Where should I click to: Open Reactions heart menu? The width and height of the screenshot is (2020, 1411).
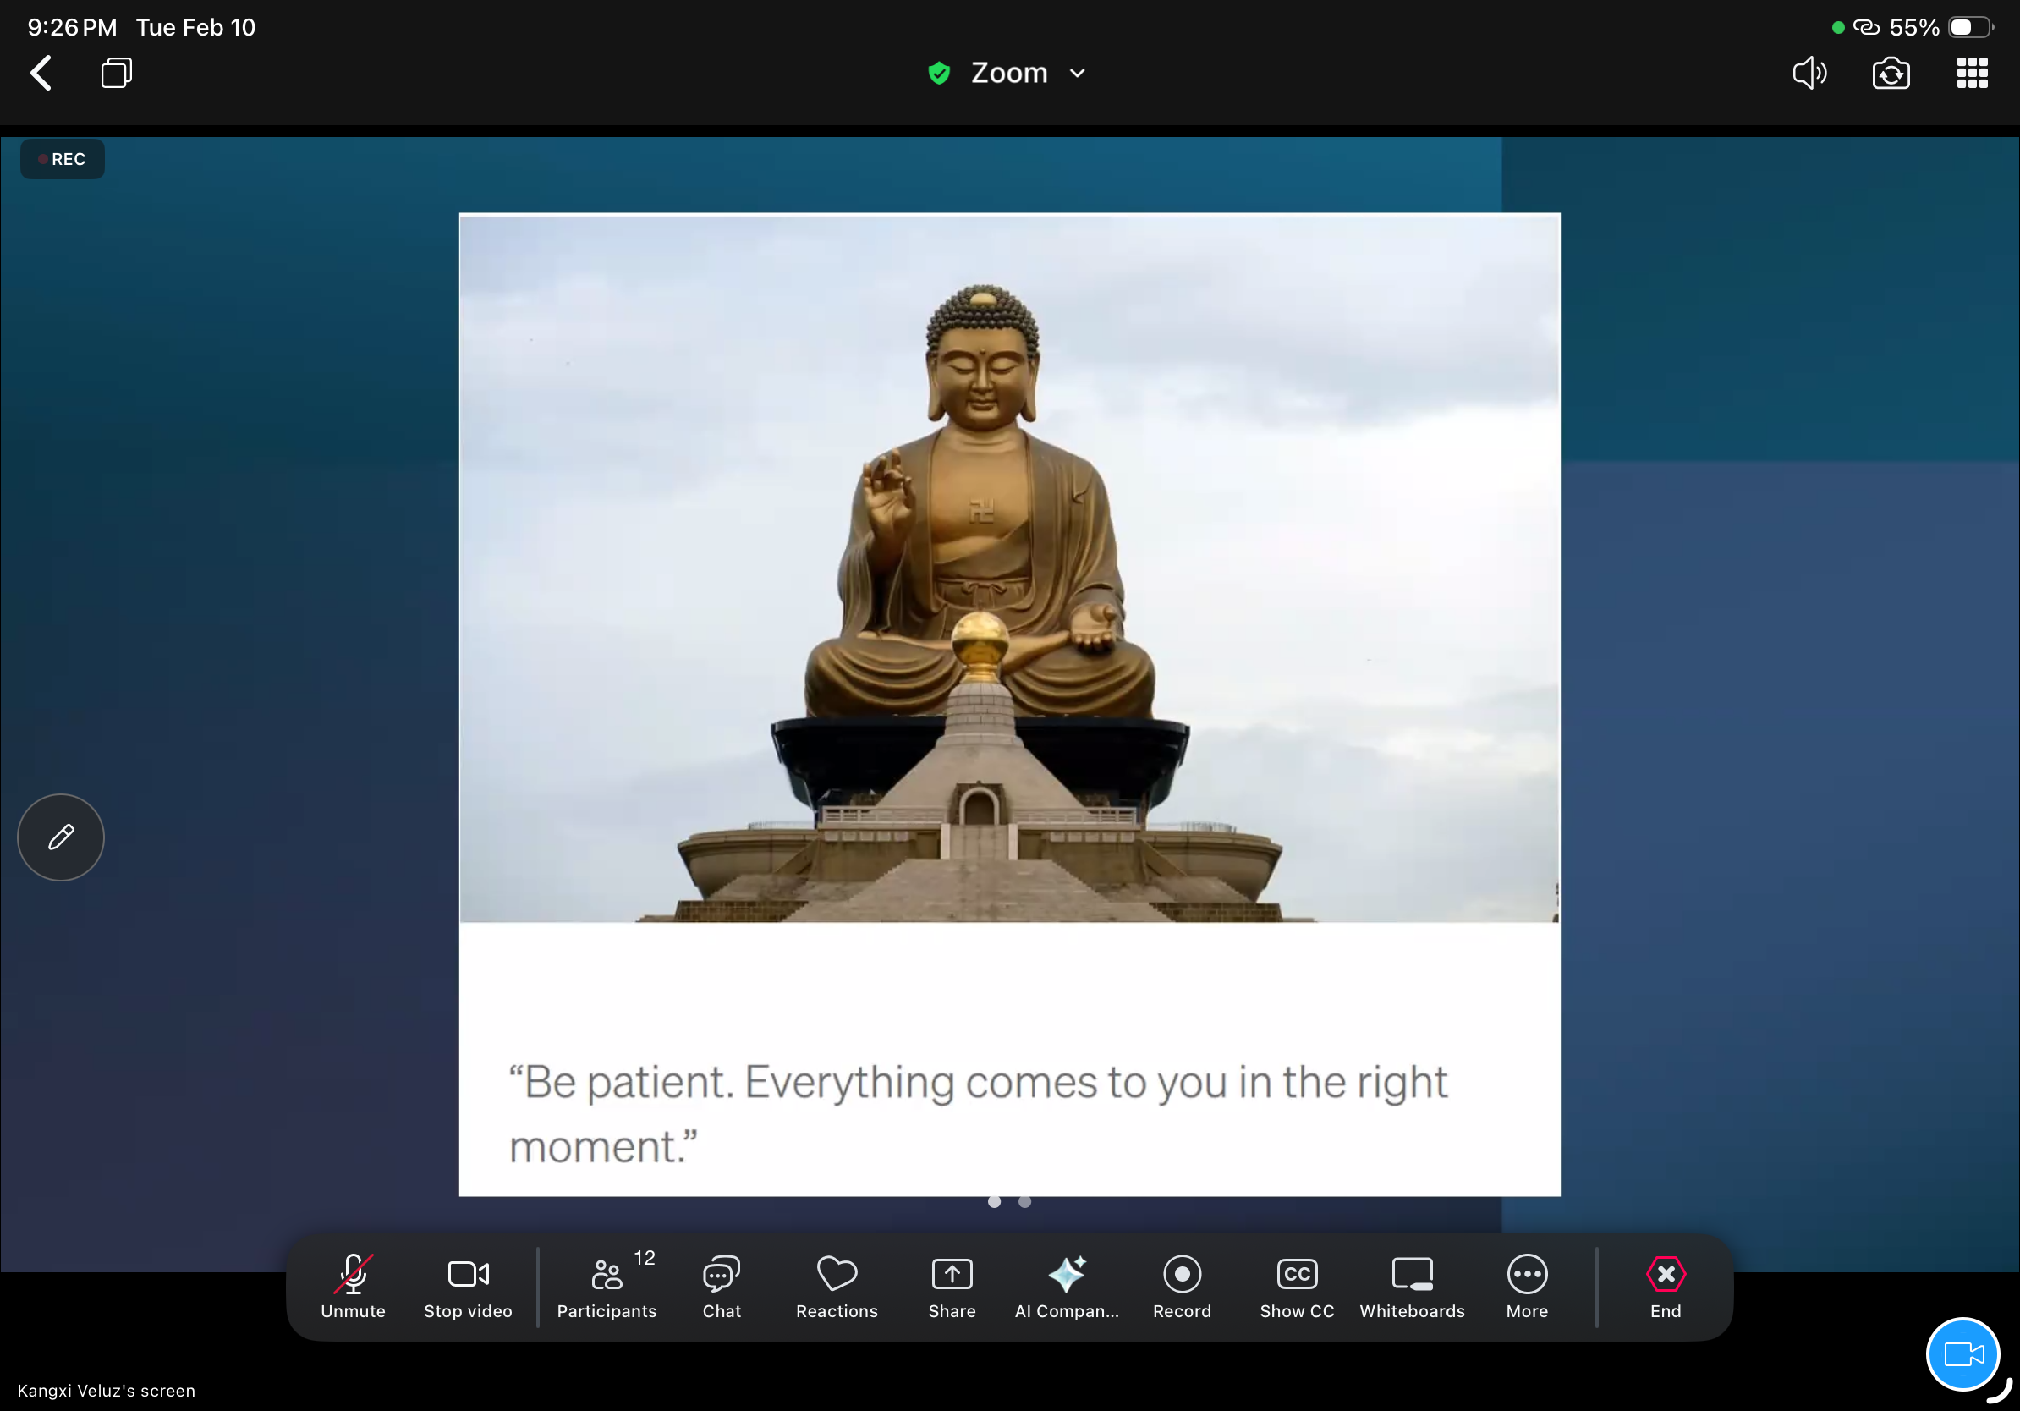(x=837, y=1285)
